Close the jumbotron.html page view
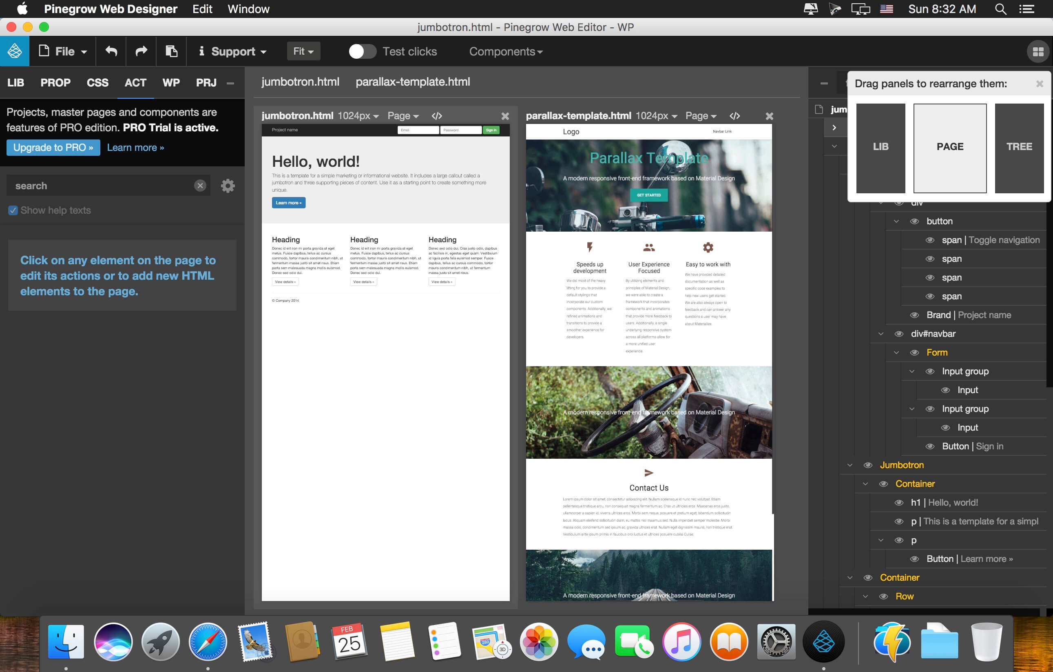1053x672 pixels. [x=505, y=116]
